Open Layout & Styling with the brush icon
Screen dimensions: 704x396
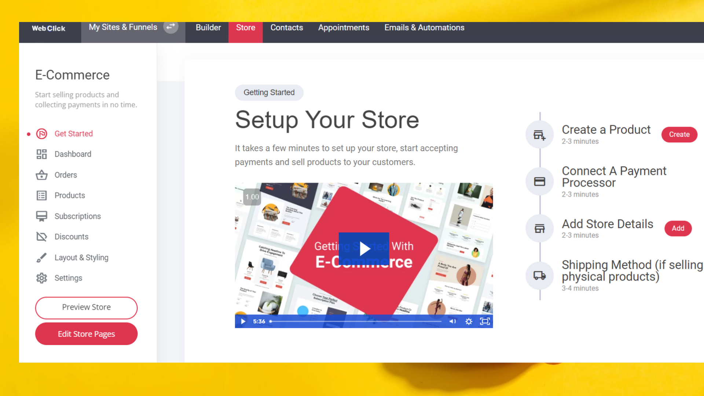coord(41,257)
